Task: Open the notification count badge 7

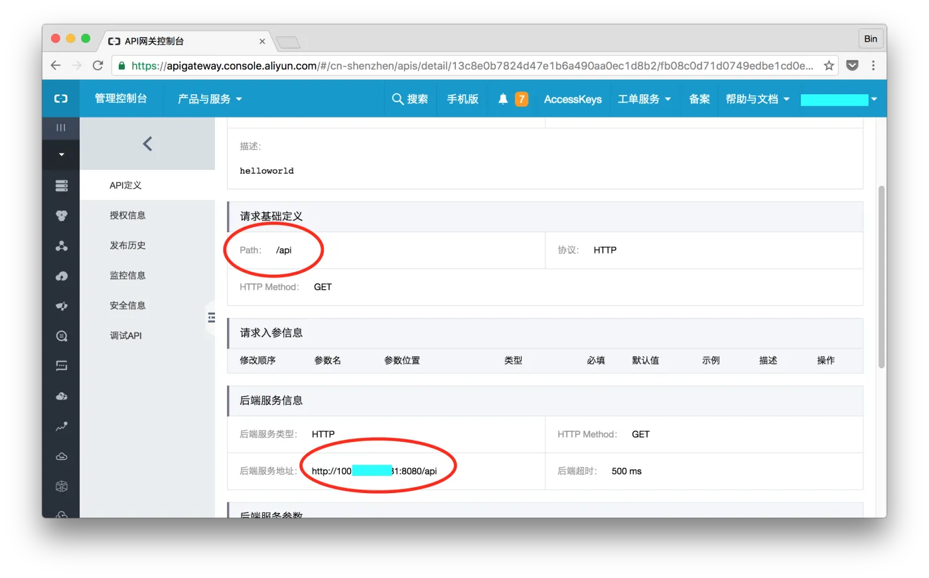Action: pyautogui.click(x=522, y=99)
